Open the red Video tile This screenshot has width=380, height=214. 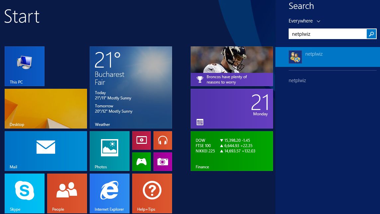142,140
